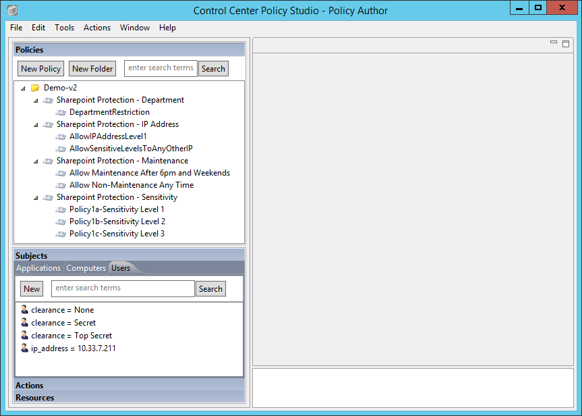Image resolution: width=582 pixels, height=416 pixels.
Task: Select the Demo-v2 folder label
Action: (60, 88)
